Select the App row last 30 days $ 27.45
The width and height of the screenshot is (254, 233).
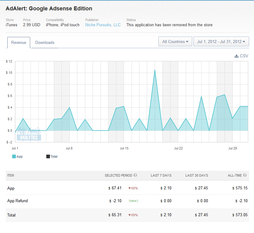tap(201, 188)
